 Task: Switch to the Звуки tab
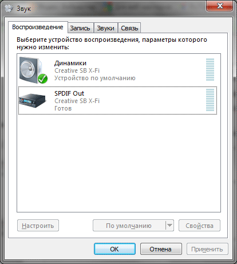105,28
